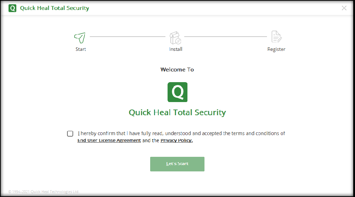Open the Privacy Policy link
The image size is (355, 197).
pyautogui.click(x=176, y=140)
